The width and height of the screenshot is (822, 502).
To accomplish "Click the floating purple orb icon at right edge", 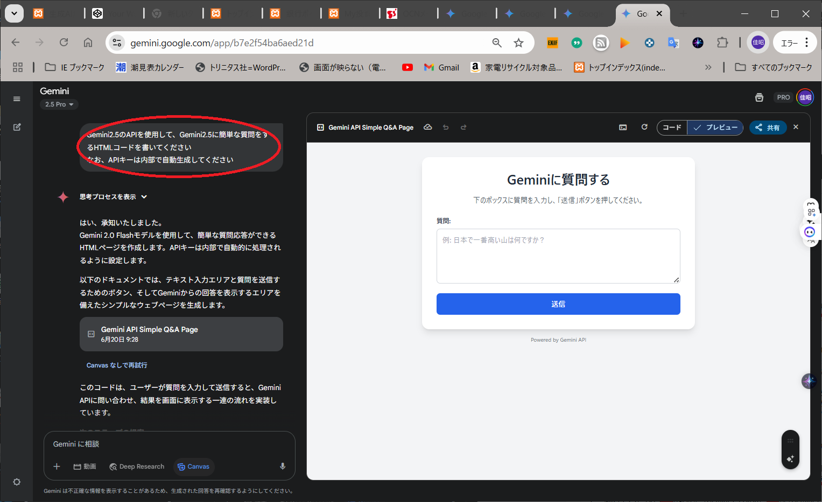I will click(x=809, y=381).
